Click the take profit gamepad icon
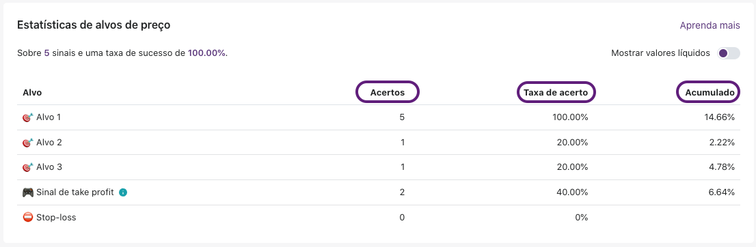The height and width of the screenshot is (247, 756). pos(28,192)
